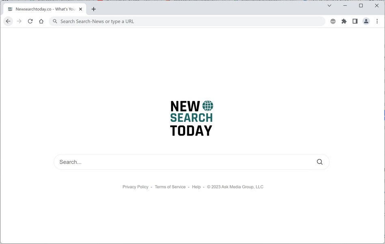Minimize the browser window
The image size is (385, 244).
(x=345, y=5)
